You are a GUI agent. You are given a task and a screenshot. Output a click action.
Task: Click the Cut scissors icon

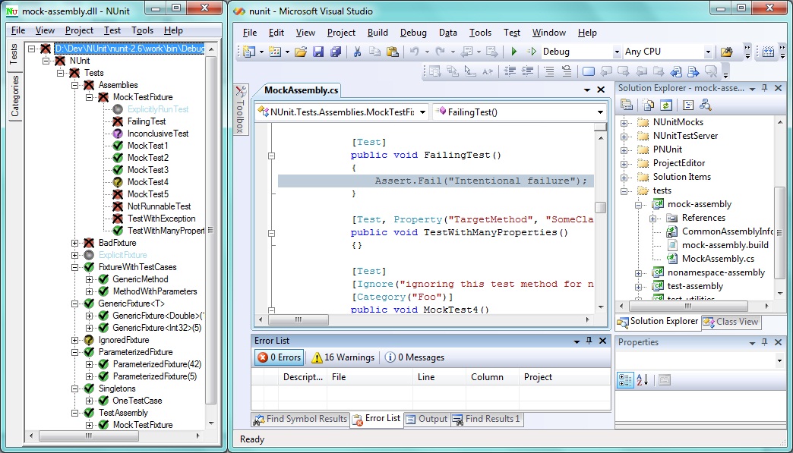[x=357, y=52]
